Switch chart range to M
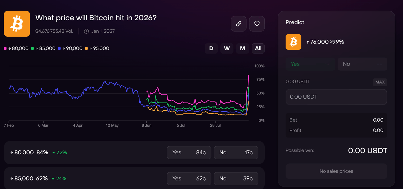Screen dimensions: 403x189 coord(243,48)
